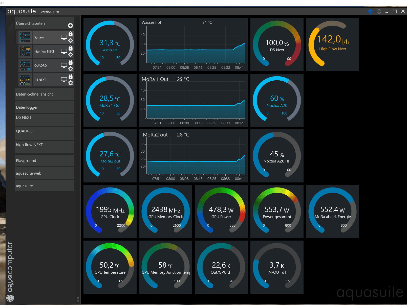Click the System page desktop monitor icon
This screenshot has width=407, height=305.
click(x=64, y=37)
